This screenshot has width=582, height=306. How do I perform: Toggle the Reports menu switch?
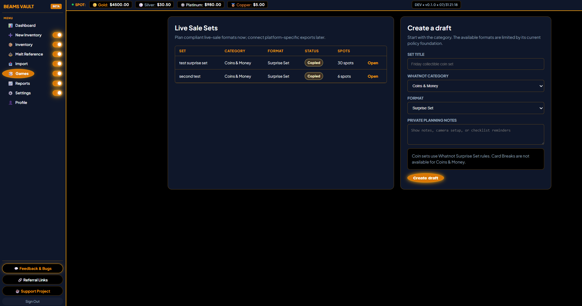click(x=58, y=83)
